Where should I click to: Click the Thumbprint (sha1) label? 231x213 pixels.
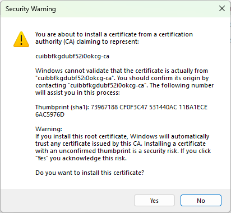62,107
